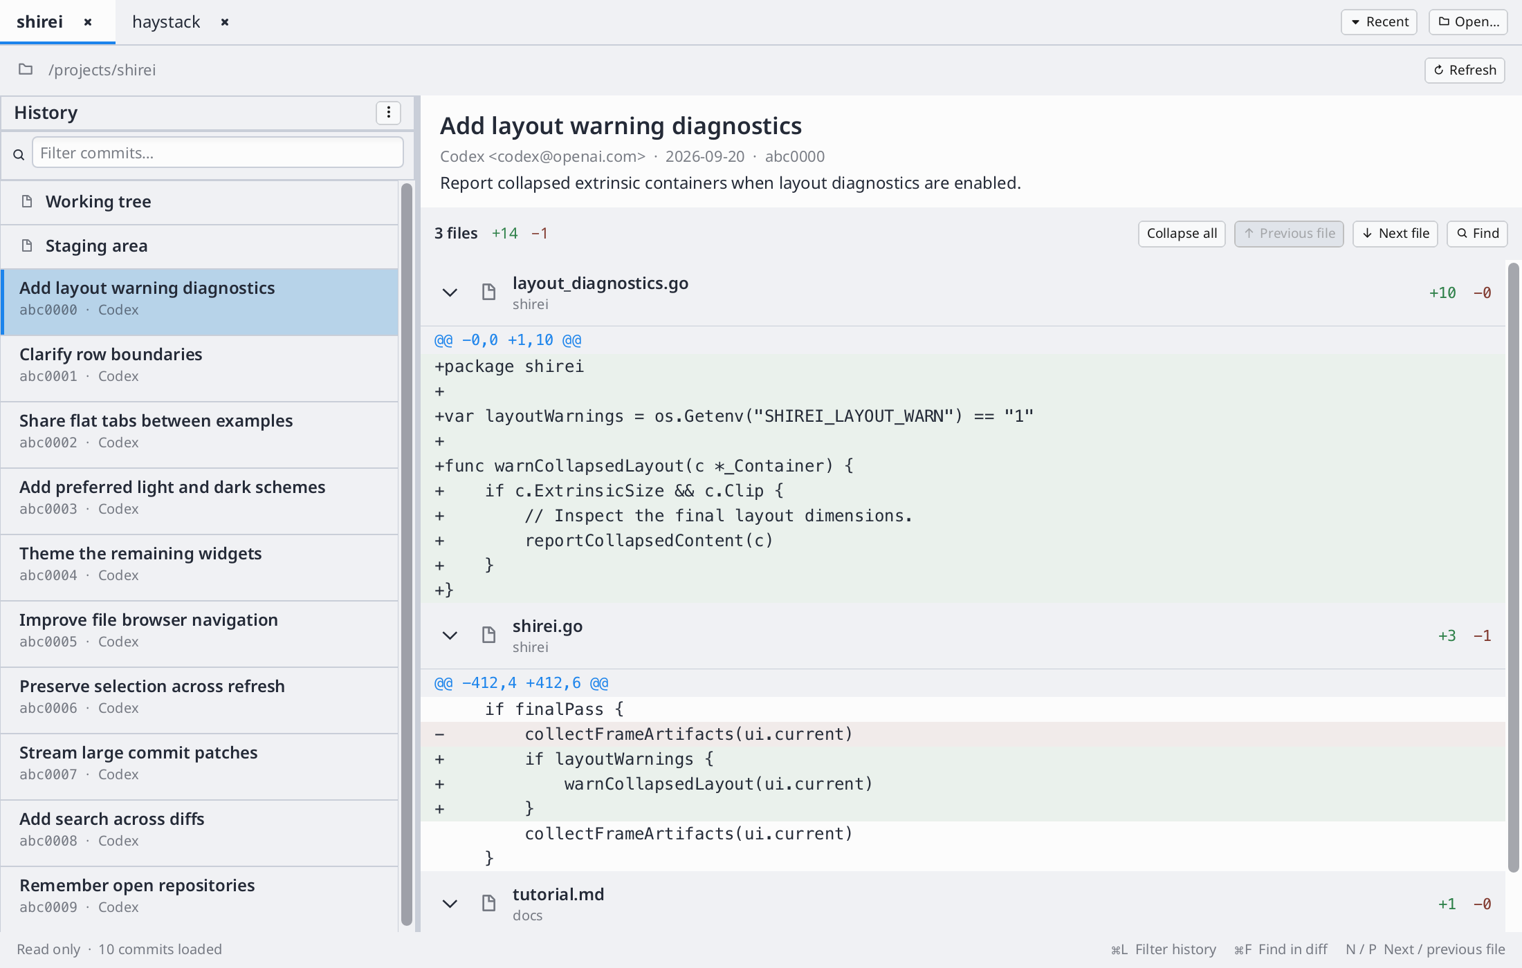The width and height of the screenshot is (1522, 968).
Task: Select commit 'Improve file browser navigation'
Action: point(199,634)
